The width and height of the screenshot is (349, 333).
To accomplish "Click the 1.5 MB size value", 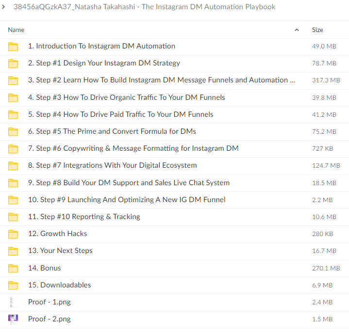I will point(322,319).
